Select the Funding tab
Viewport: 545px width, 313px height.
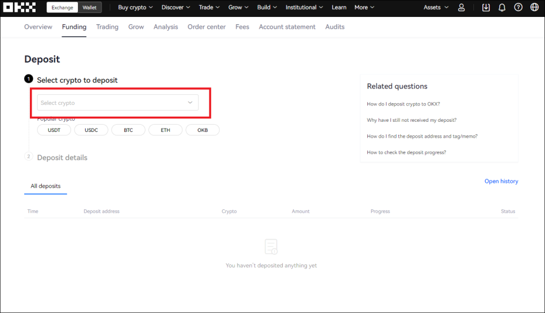tap(74, 27)
